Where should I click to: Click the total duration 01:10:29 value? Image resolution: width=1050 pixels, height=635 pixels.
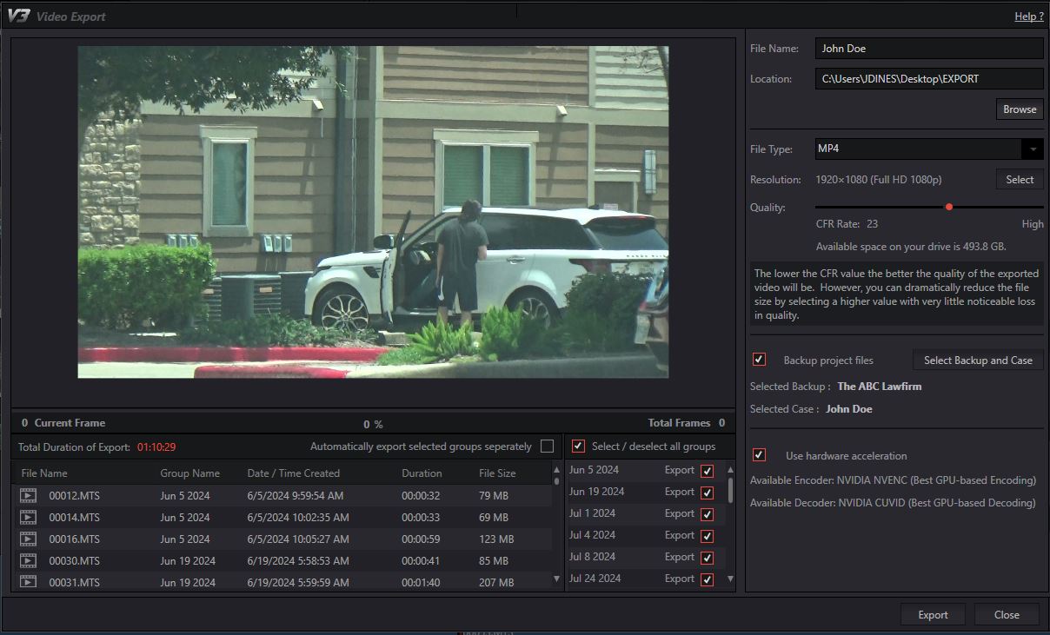click(156, 446)
